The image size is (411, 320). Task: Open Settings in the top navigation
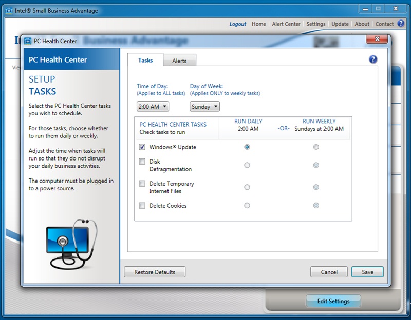coord(316,24)
